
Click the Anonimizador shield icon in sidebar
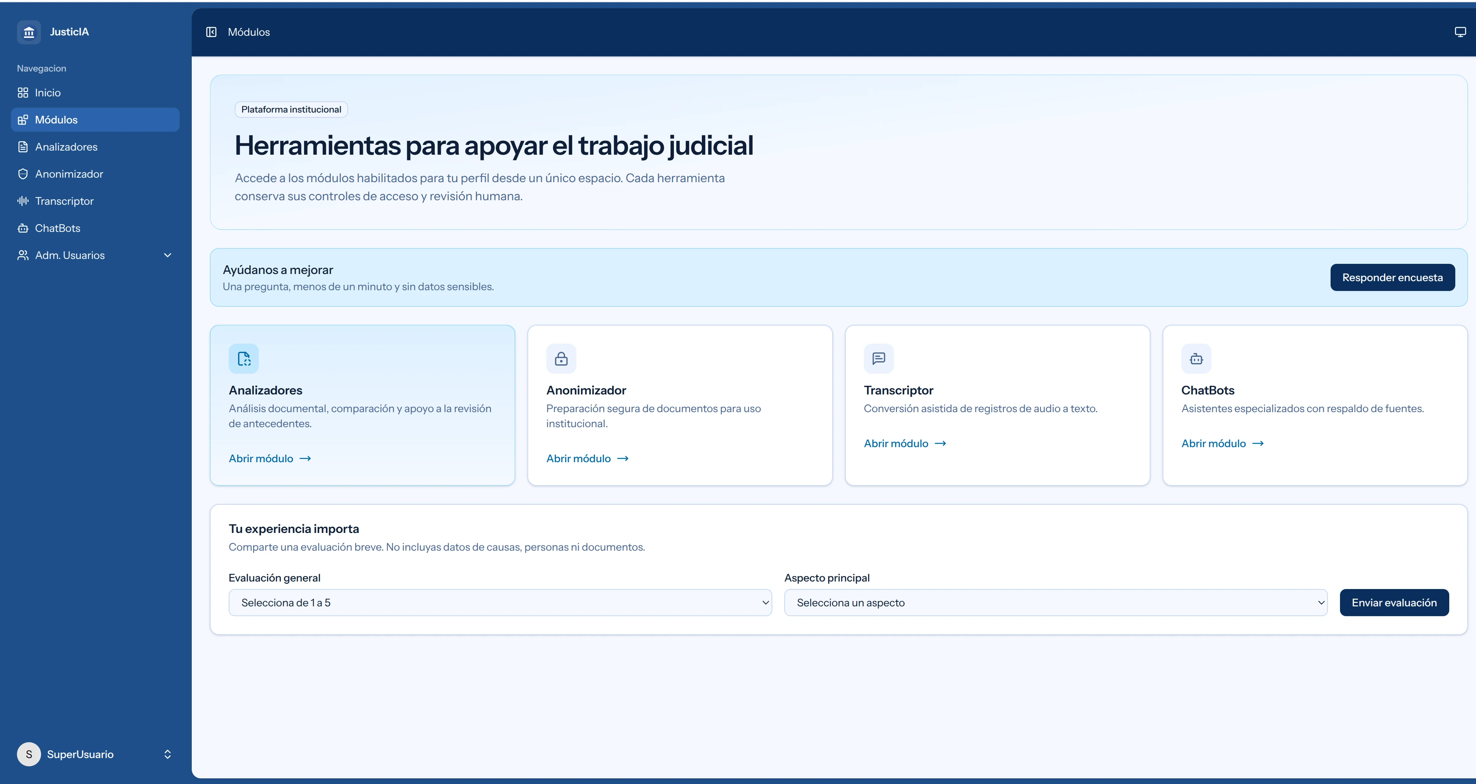click(x=23, y=174)
